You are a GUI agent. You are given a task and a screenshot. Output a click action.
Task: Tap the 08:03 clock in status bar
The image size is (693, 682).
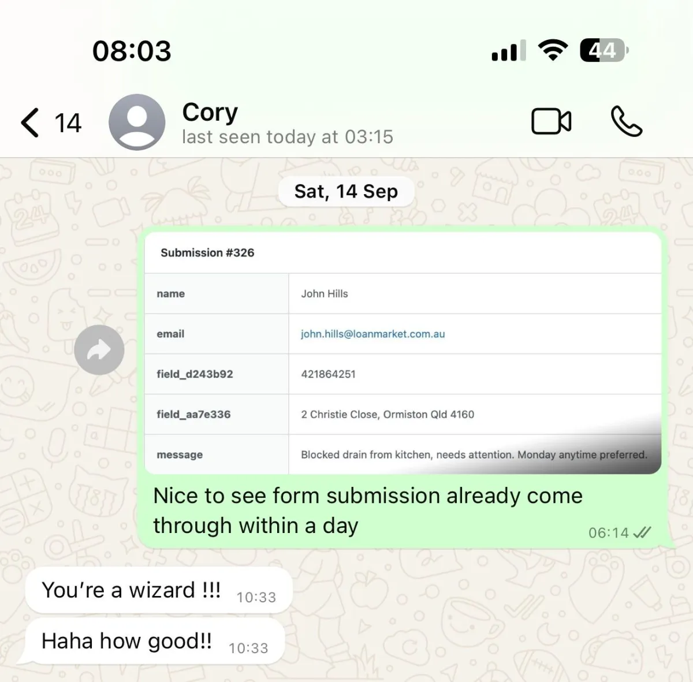(132, 51)
